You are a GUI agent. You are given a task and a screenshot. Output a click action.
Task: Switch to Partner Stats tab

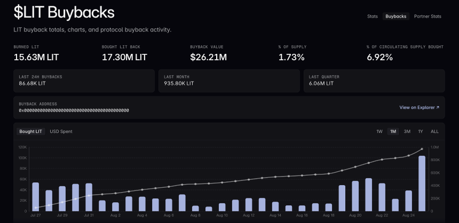pos(428,17)
